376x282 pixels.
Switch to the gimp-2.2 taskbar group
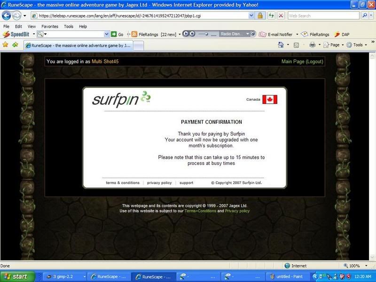point(65,276)
